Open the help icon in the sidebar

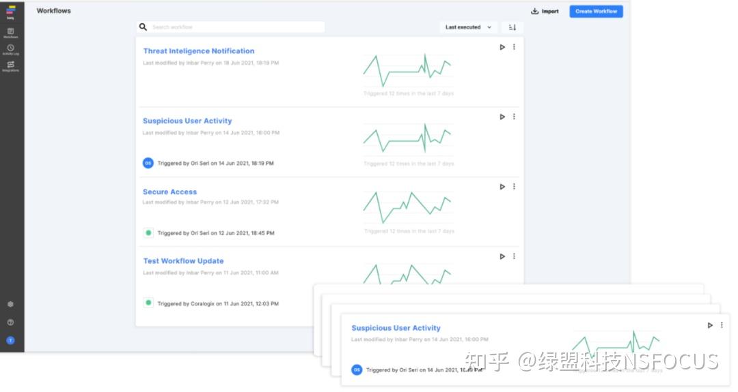point(10,322)
